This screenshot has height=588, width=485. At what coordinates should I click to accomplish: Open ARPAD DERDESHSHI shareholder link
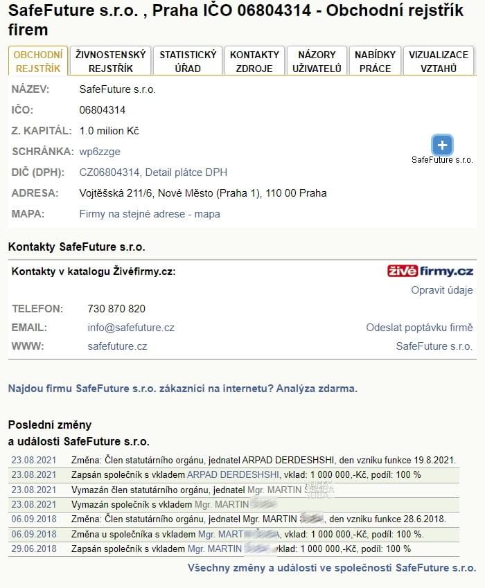(x=233, y=474)
